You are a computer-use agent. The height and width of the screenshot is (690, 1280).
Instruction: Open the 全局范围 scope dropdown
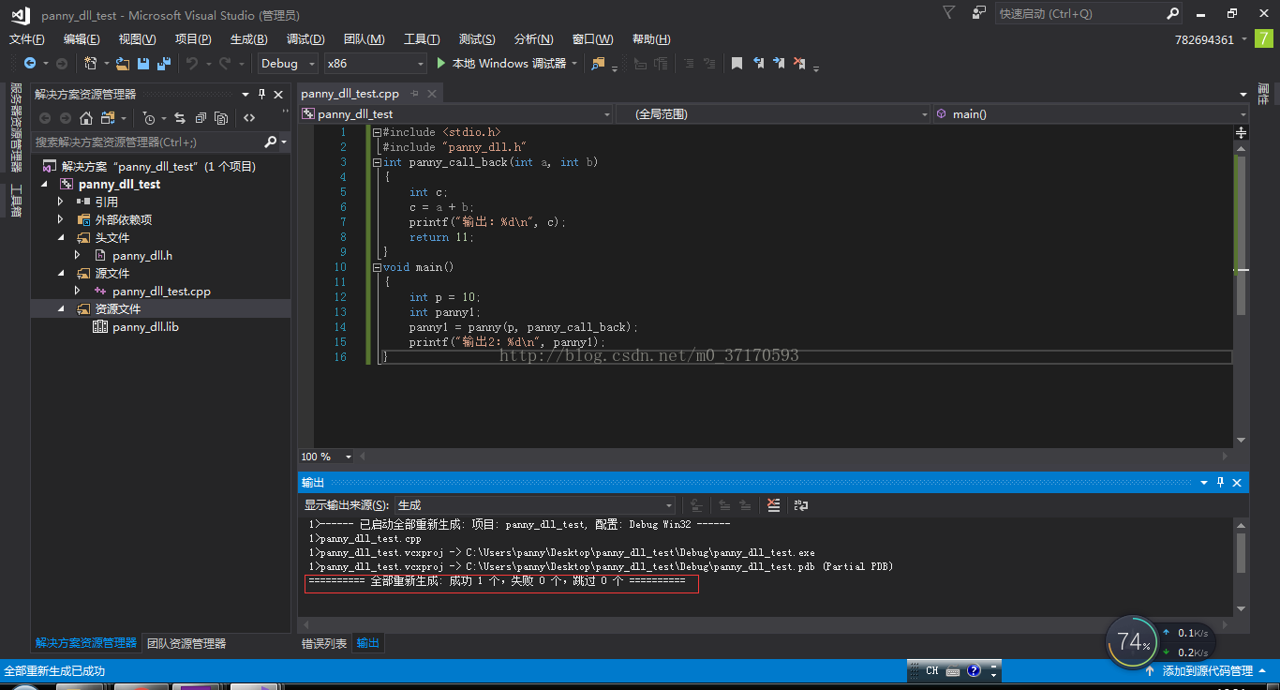point(774,114)
